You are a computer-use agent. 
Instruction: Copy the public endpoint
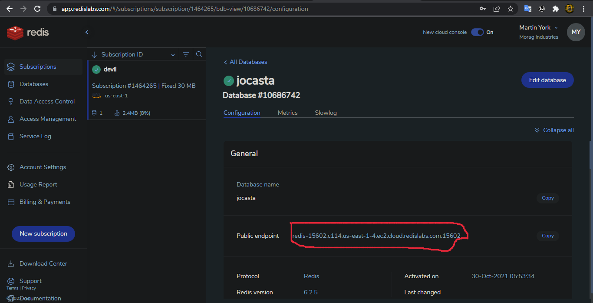(x=548, y=236)
